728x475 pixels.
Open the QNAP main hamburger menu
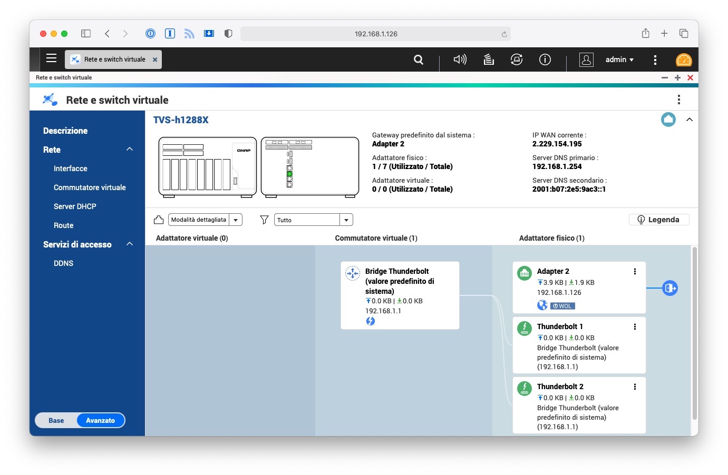[51, 58]
